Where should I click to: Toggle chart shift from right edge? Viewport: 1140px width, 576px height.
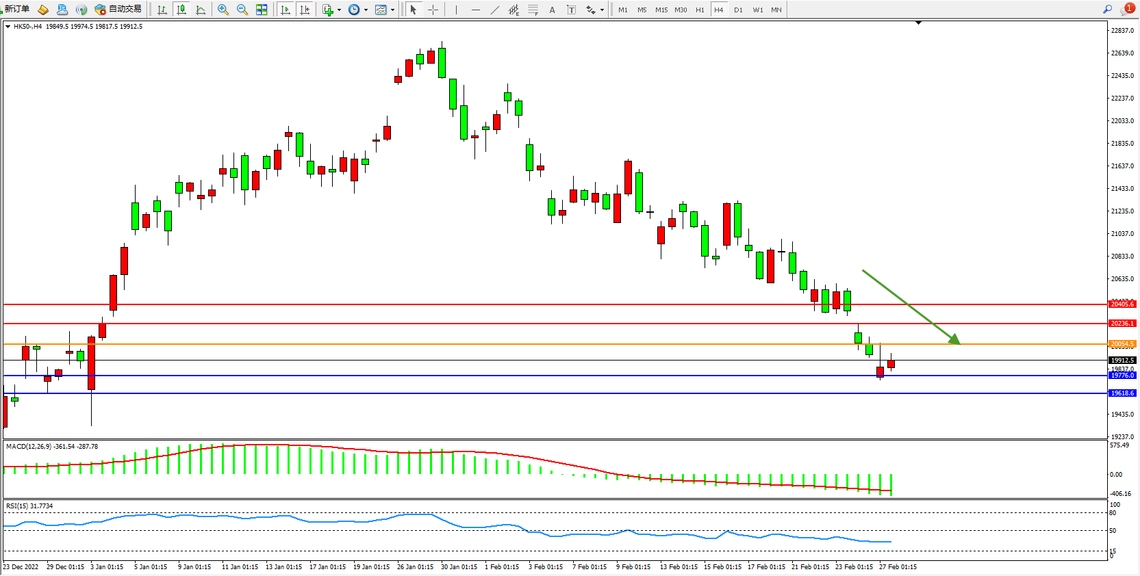[305, 10]
